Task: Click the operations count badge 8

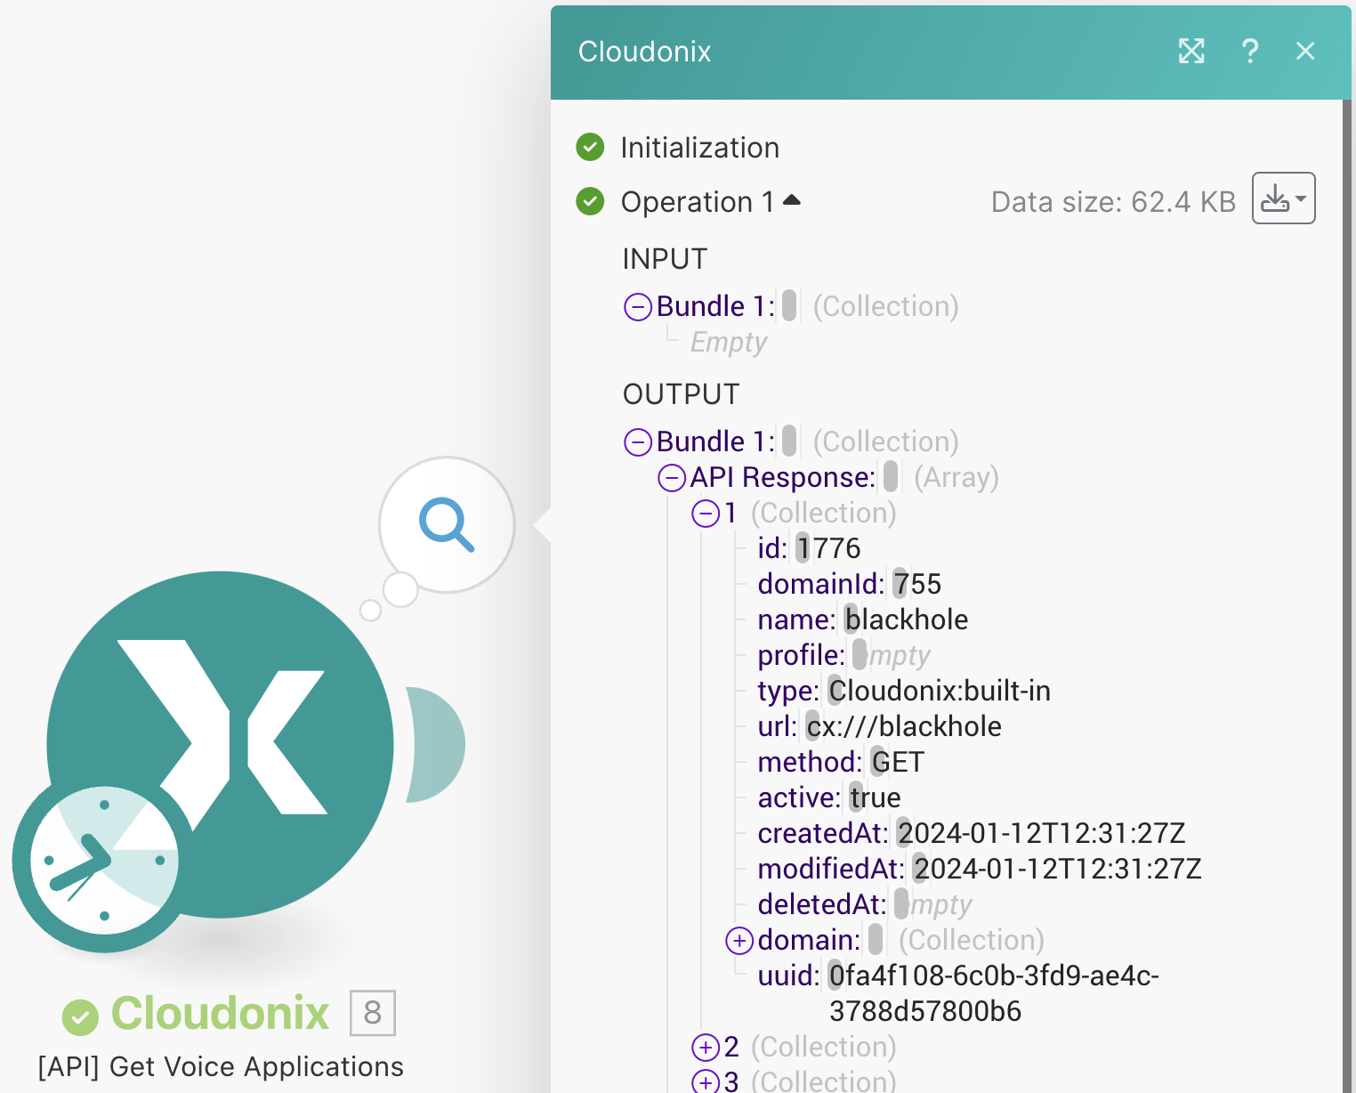Action: click(372, 1013)
